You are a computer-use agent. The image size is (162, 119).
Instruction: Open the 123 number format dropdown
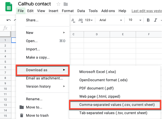coord(89,20)
